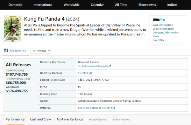Screen dimensions: 191x125
Task: Open the Calendar page
Action: click(97, 5)
